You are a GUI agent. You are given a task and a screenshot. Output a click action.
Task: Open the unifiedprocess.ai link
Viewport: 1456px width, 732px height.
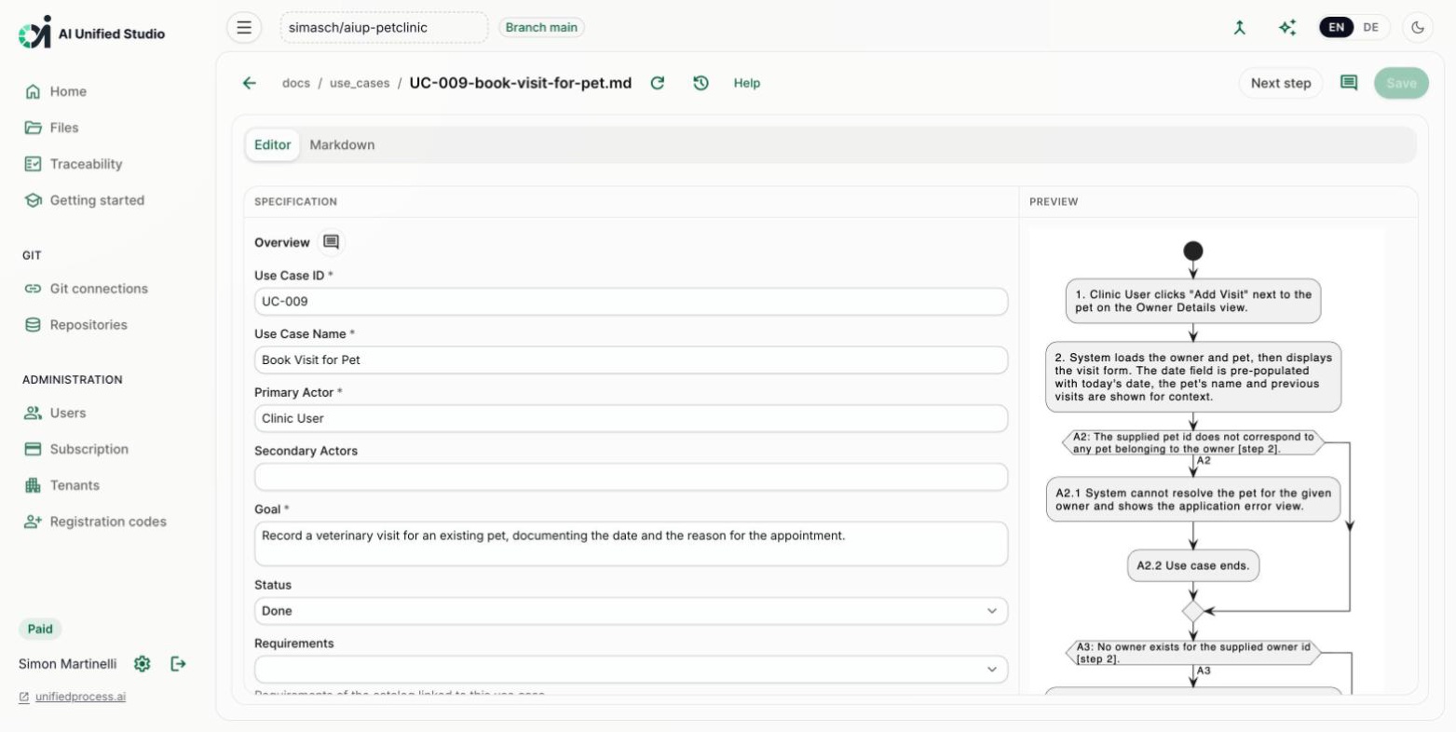(80, 697)
